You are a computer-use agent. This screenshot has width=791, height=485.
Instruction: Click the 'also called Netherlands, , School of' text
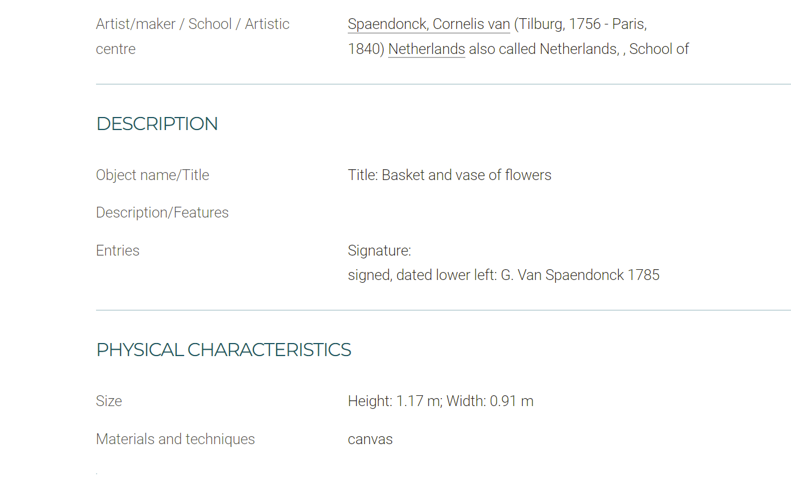579,49
